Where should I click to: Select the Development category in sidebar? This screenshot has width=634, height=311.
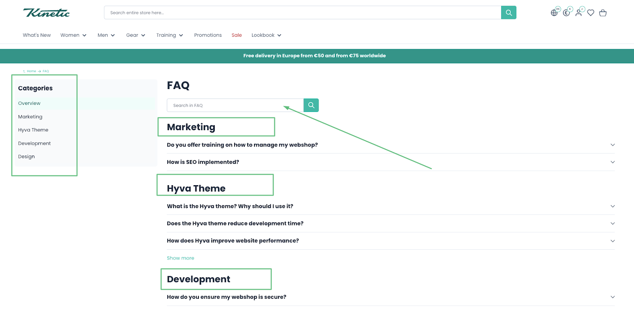[34, 143]
